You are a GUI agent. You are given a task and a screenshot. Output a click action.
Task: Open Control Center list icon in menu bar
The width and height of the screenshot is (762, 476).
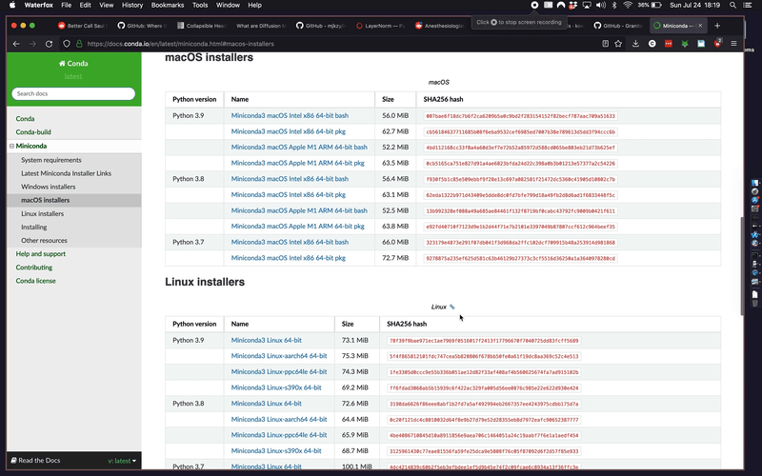(748, 5)
